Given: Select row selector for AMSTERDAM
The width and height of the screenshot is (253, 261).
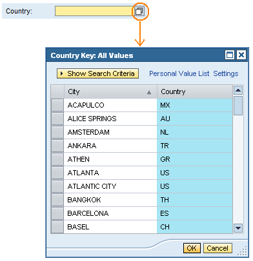Looking at the screenshot, I should pos(57,132).
